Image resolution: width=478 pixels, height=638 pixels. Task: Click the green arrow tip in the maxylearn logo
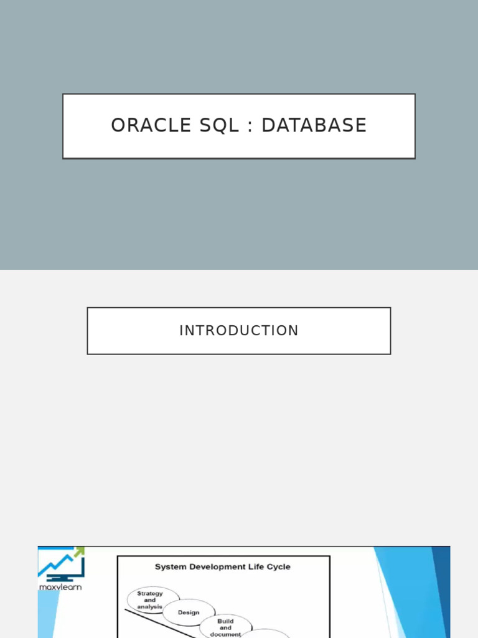tap(79, 551)
